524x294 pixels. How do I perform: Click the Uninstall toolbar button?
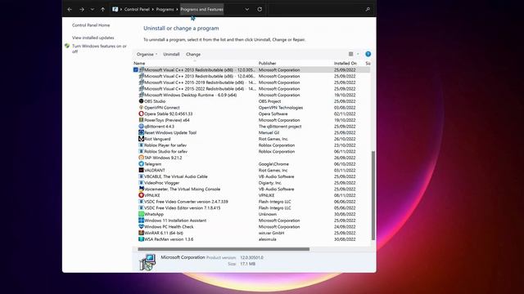171,54
